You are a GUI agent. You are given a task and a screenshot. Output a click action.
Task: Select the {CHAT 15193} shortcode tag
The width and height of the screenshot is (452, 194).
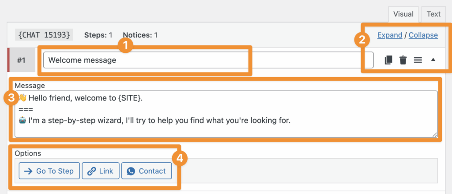pos(44,34)
